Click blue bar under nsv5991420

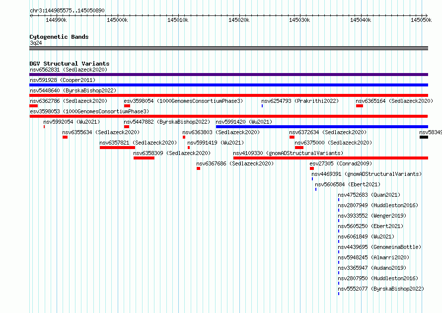pos(322,127)
